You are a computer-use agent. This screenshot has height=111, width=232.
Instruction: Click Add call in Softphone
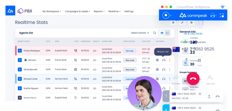(210, 80)
